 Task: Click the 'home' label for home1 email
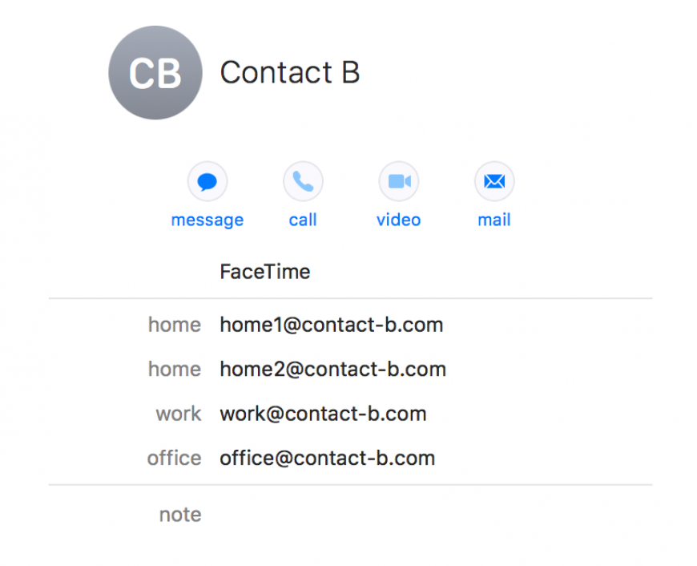(175, 325)
